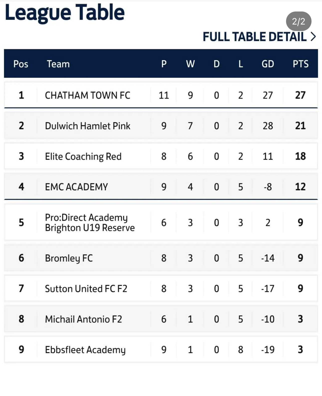Click the PTS column header
This screenshot has width=322, height=396.
point(301,64)
